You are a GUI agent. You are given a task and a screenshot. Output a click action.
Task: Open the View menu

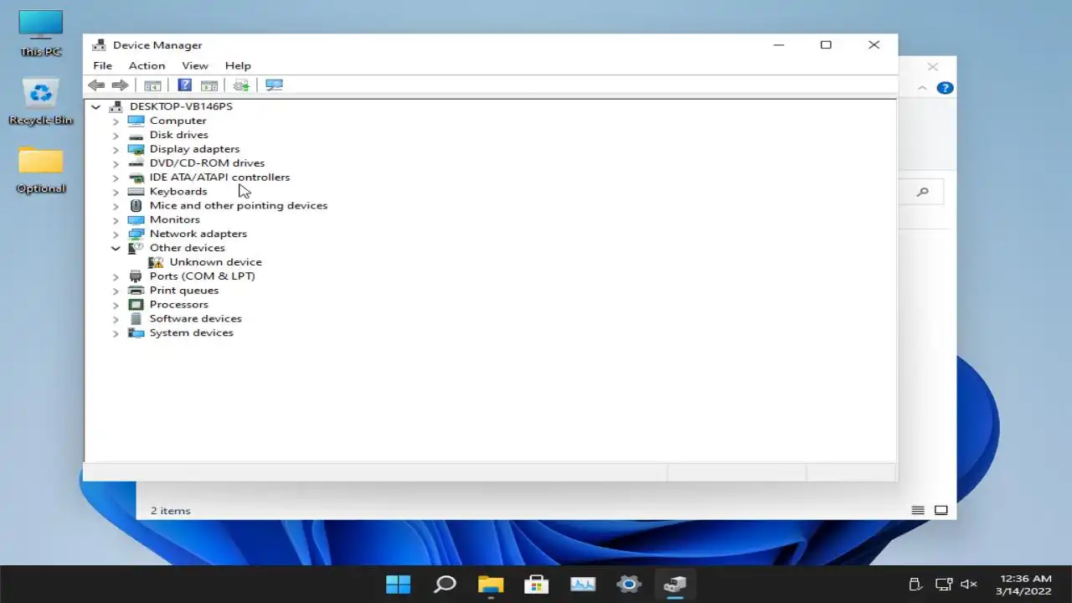pos(195,65)
